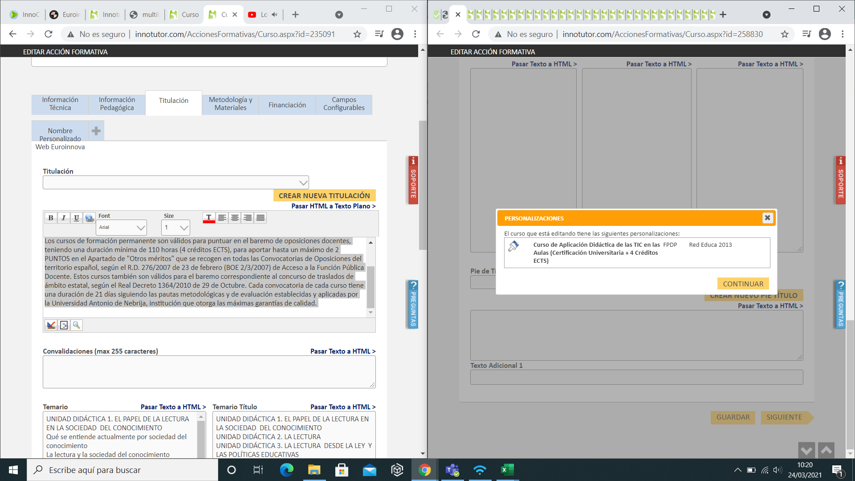Open Microsoft Teams from the taskbar
Screen dimensions: 855x481
pos(452,470)
